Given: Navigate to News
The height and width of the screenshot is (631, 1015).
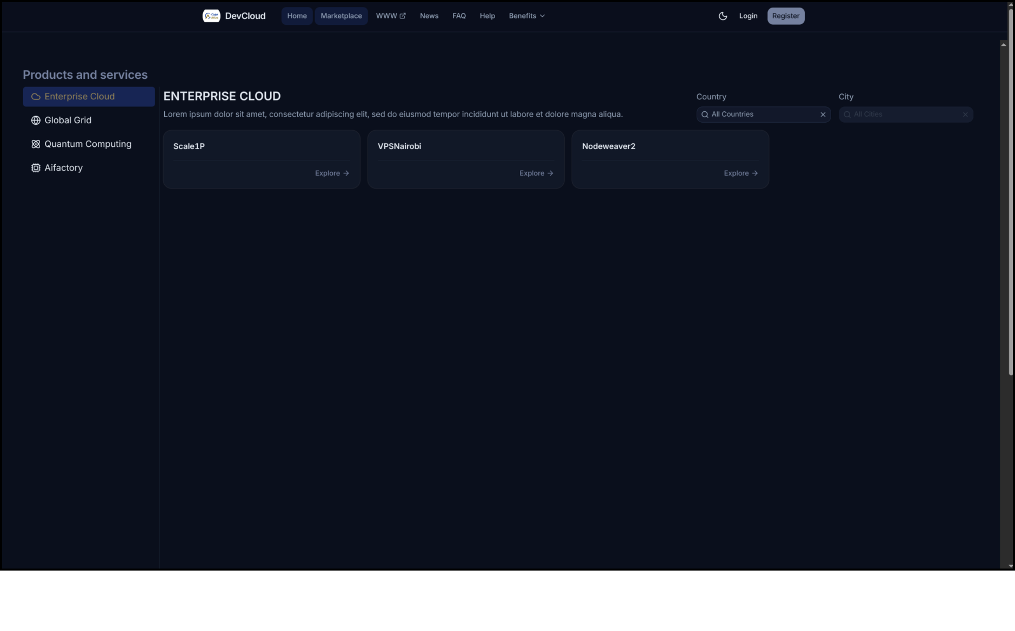Looking at the screenshot, I should (429, 16).
